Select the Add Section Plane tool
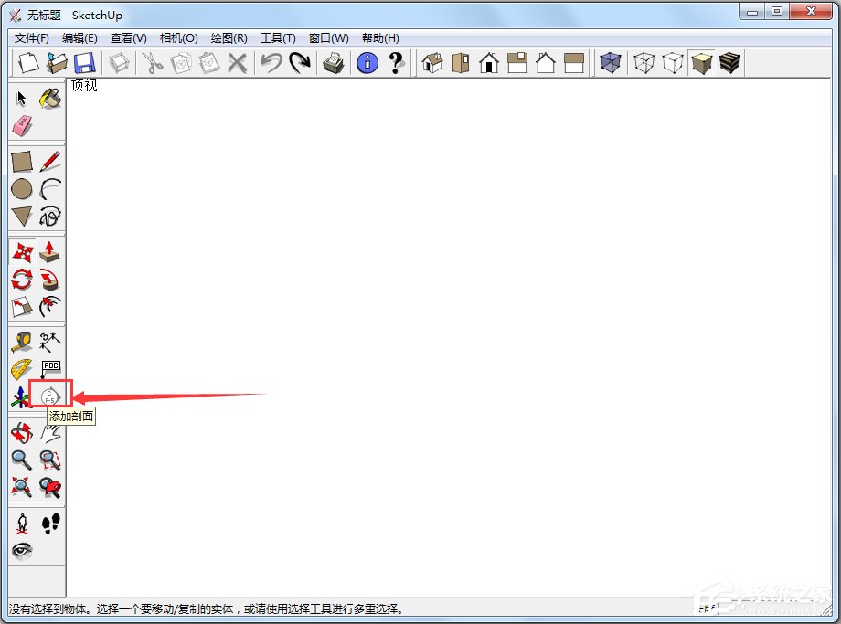Screen dimensions: 841x624 tap(50, 397)
